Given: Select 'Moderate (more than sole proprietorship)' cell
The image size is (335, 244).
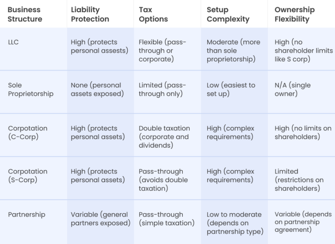Looking at the screenshot, I should [233, 51].
